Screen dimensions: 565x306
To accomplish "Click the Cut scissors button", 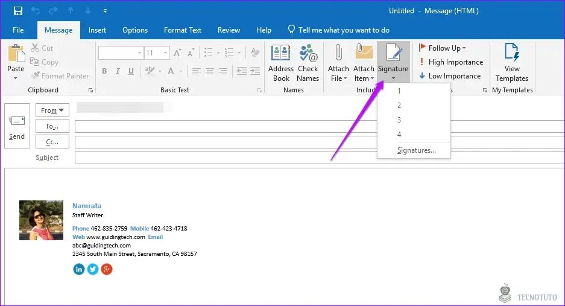I will pyautogui.click(x=42, y=48).
